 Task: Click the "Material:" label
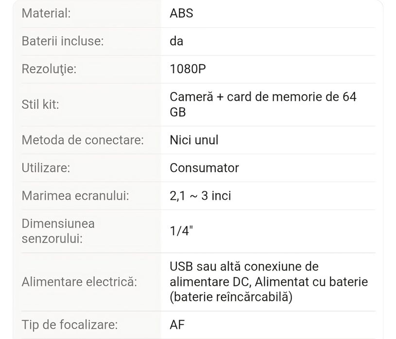46,13
